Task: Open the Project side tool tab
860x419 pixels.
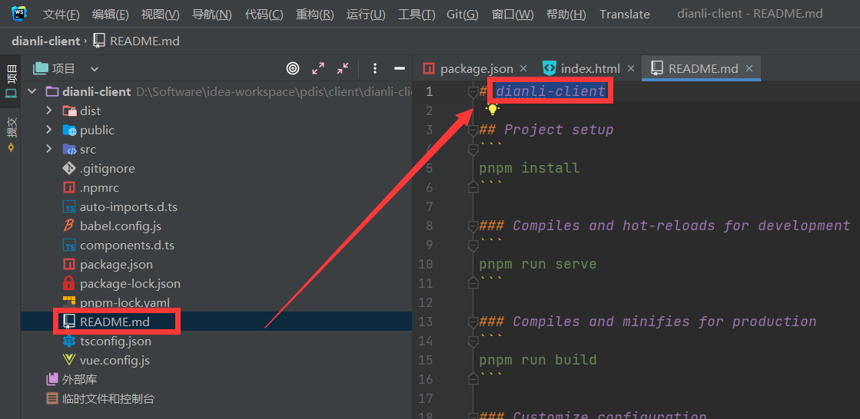Action: coord(11,81)
